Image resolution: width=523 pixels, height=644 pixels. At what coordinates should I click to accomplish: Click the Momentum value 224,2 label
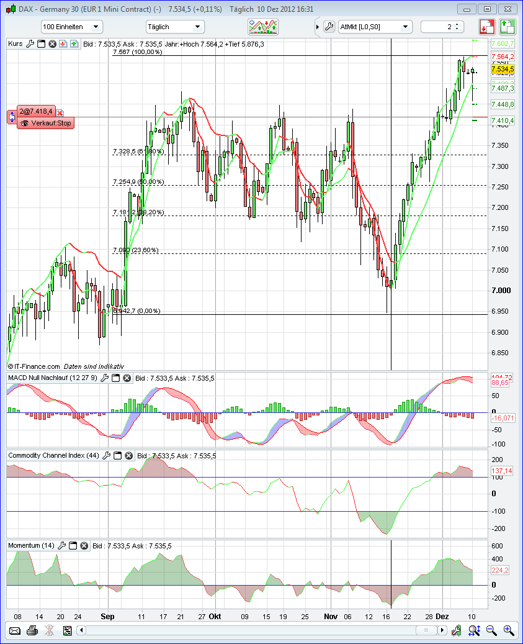point(500,570)
